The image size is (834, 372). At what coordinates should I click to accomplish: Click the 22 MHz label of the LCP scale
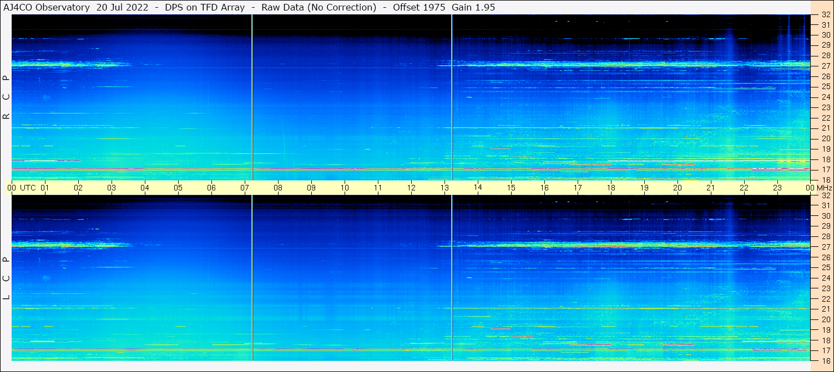[x=826, y=299]
